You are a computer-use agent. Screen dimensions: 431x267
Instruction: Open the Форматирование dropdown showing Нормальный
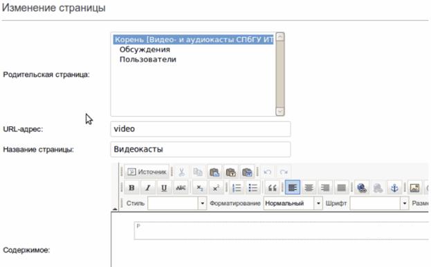(293, 204)
